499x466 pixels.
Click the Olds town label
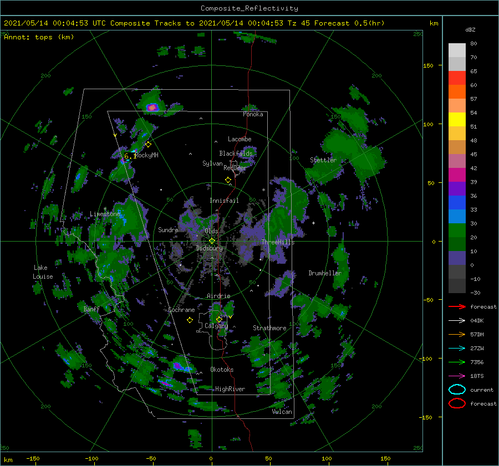coord(211,231)
